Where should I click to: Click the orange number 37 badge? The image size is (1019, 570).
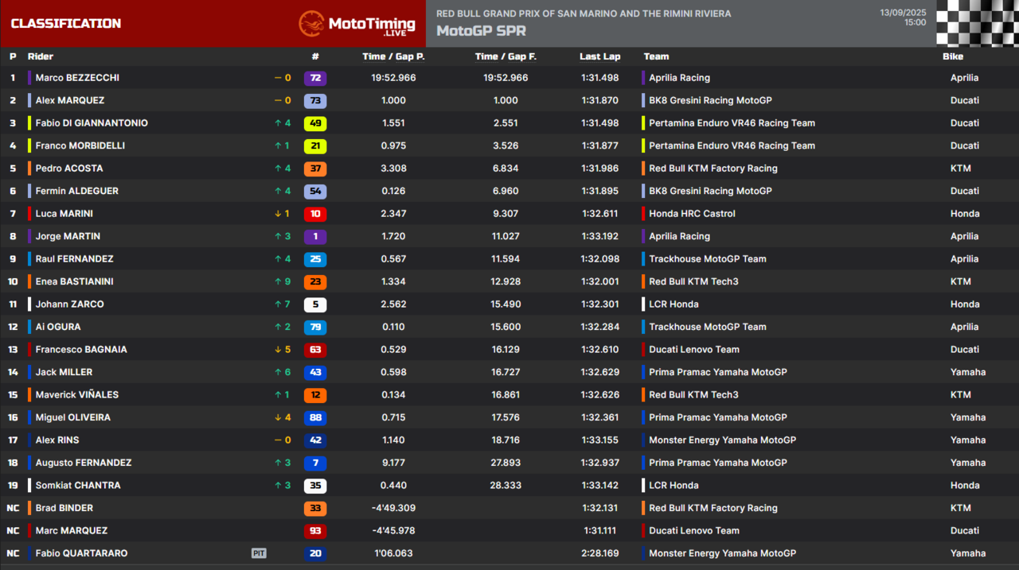coord(315,169)
